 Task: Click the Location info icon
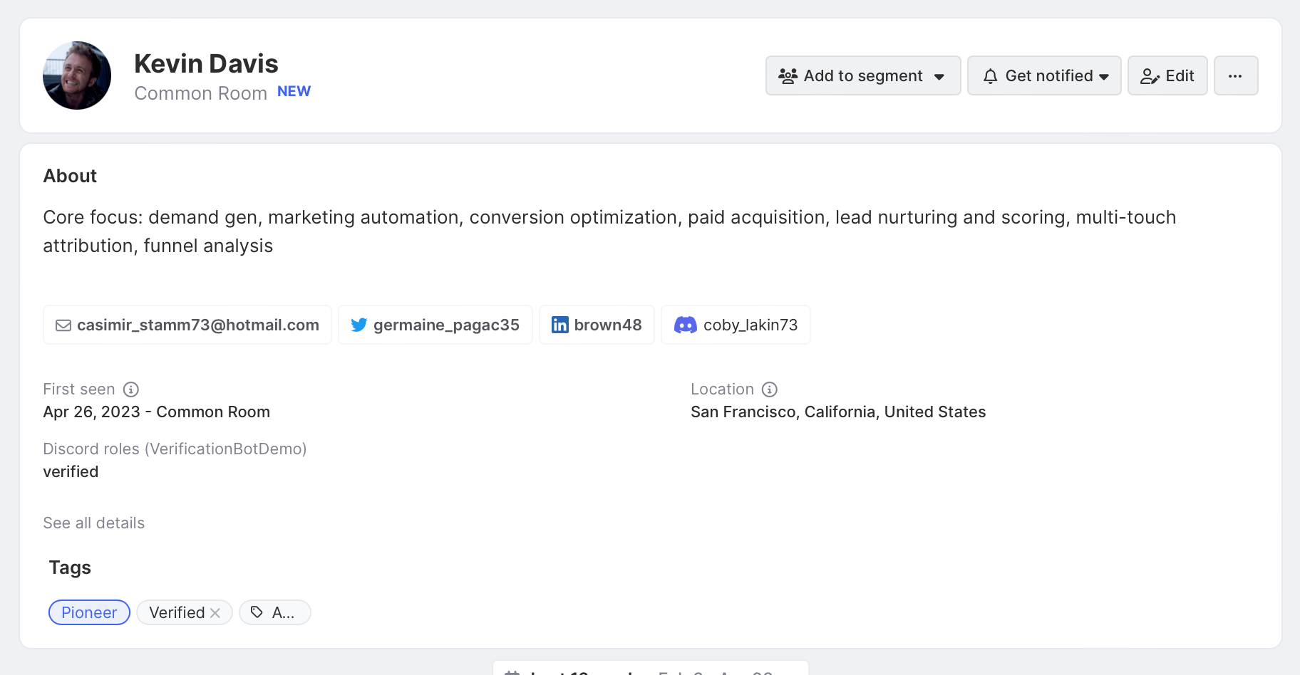click(x=770, y=389)
